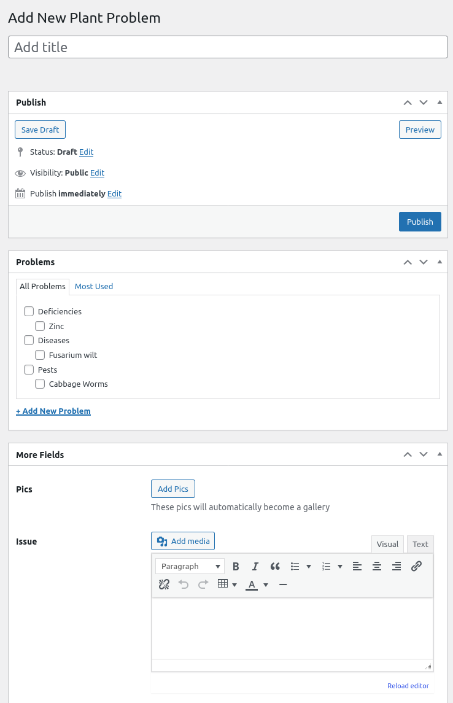Screen dimensions: 453x703
Task: Click the blue Publish button
Action: pos(420,222)
